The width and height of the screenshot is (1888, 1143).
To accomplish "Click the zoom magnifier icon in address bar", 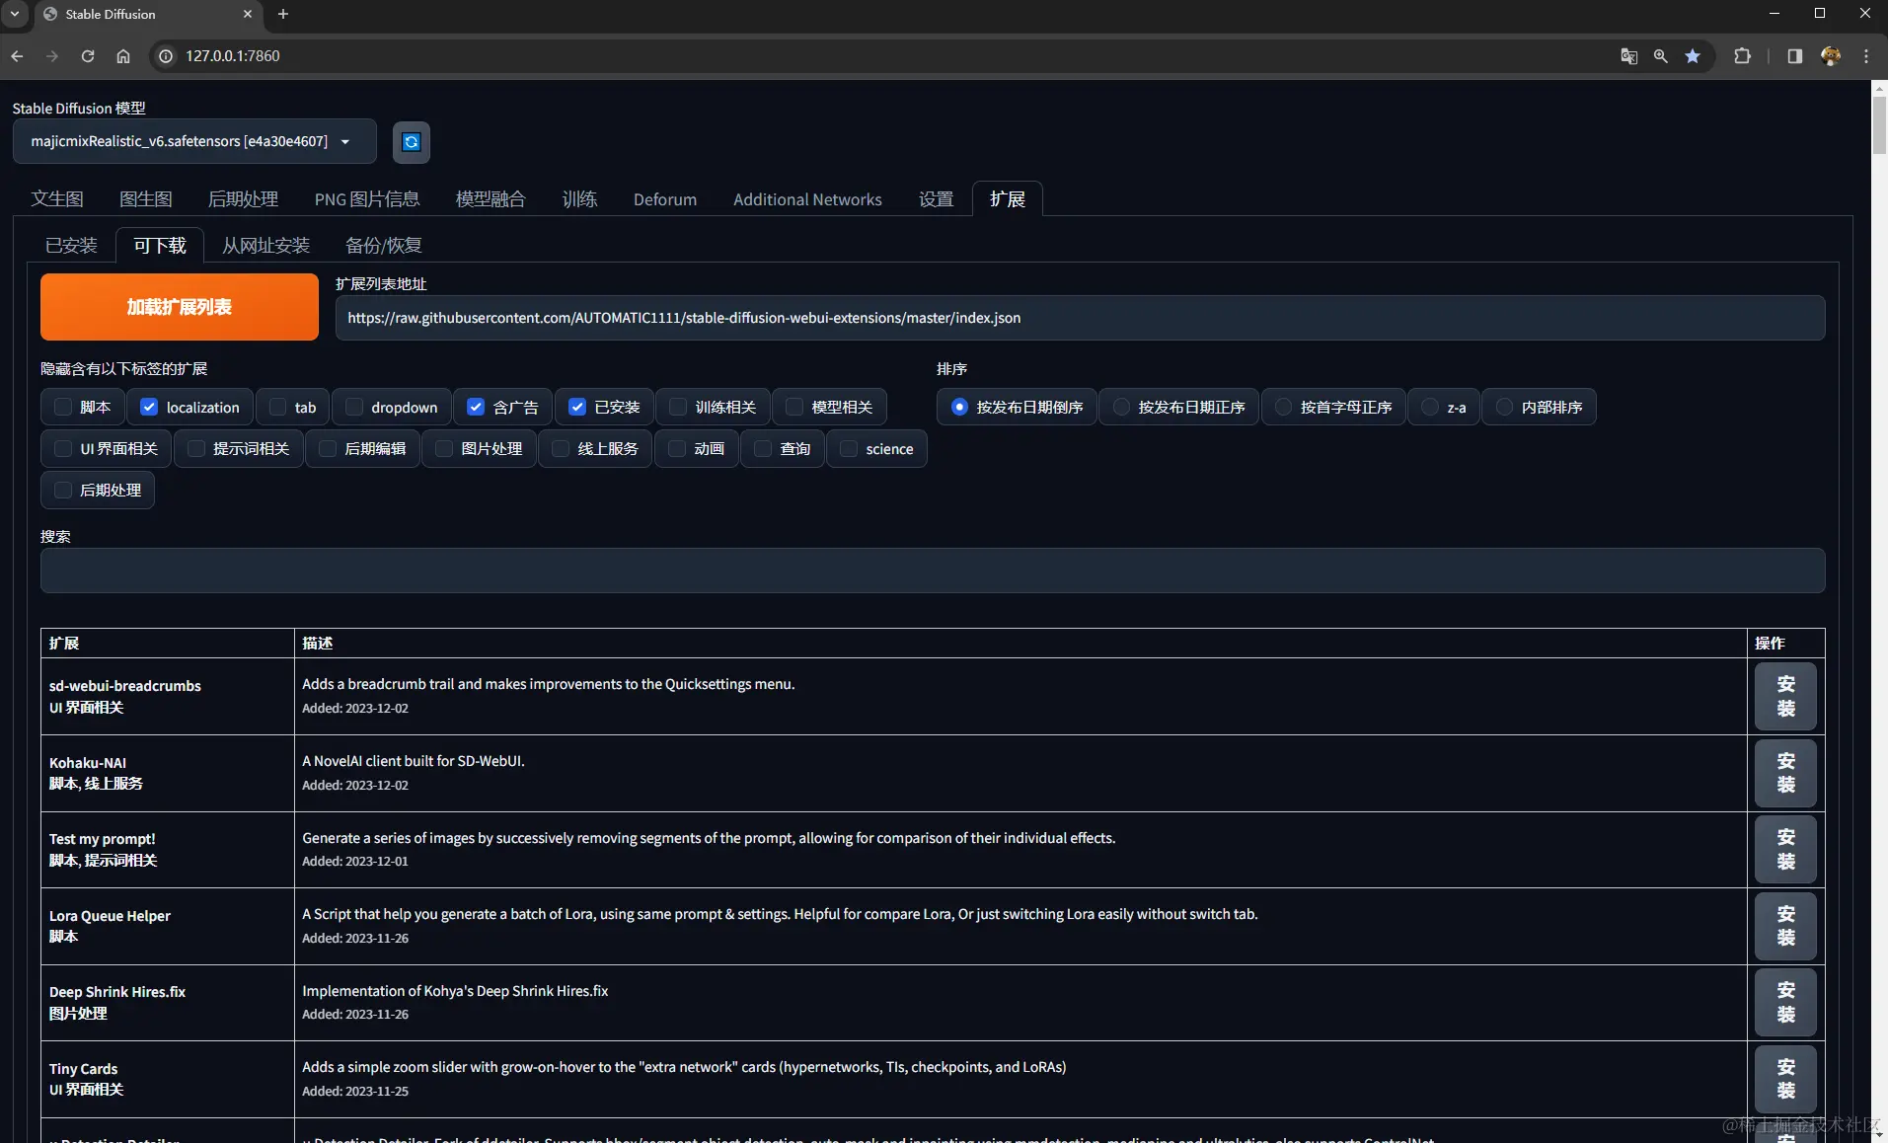I will pyautogui.click(x=1661, y=56).
